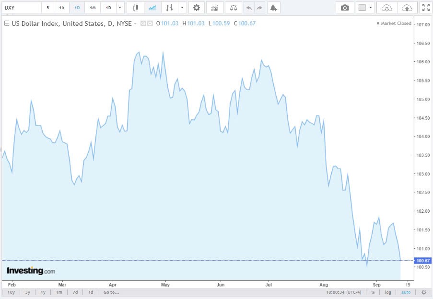
Task: Enter fullscreen chart mode
Action: pyautogui.click(x=425, y=8)
